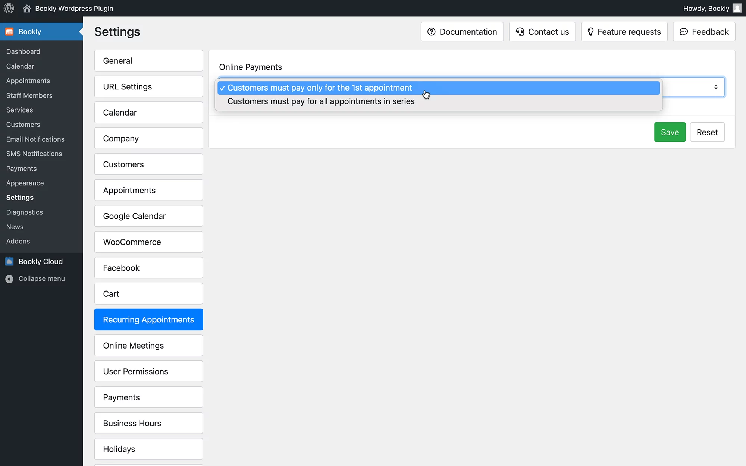Select the Recurring Appointments tab
Screen dimensions: 746x466
click(x=148, y=319)
